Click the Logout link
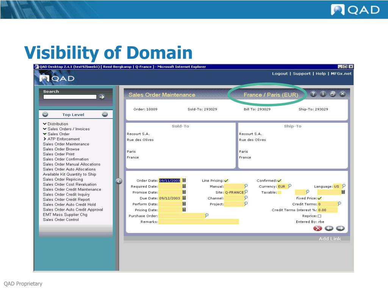Viewport: 388px width, 291px height. pyautogui.click(x=280, y=74)
